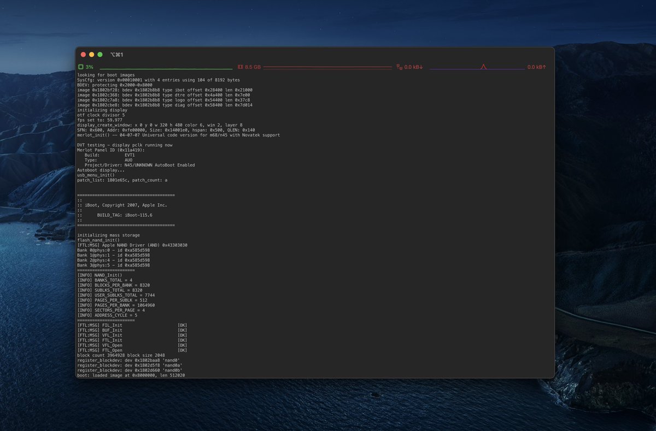Click the '[INFO] ADDRESS_CYCLE = 5' line

click(107, 315)
